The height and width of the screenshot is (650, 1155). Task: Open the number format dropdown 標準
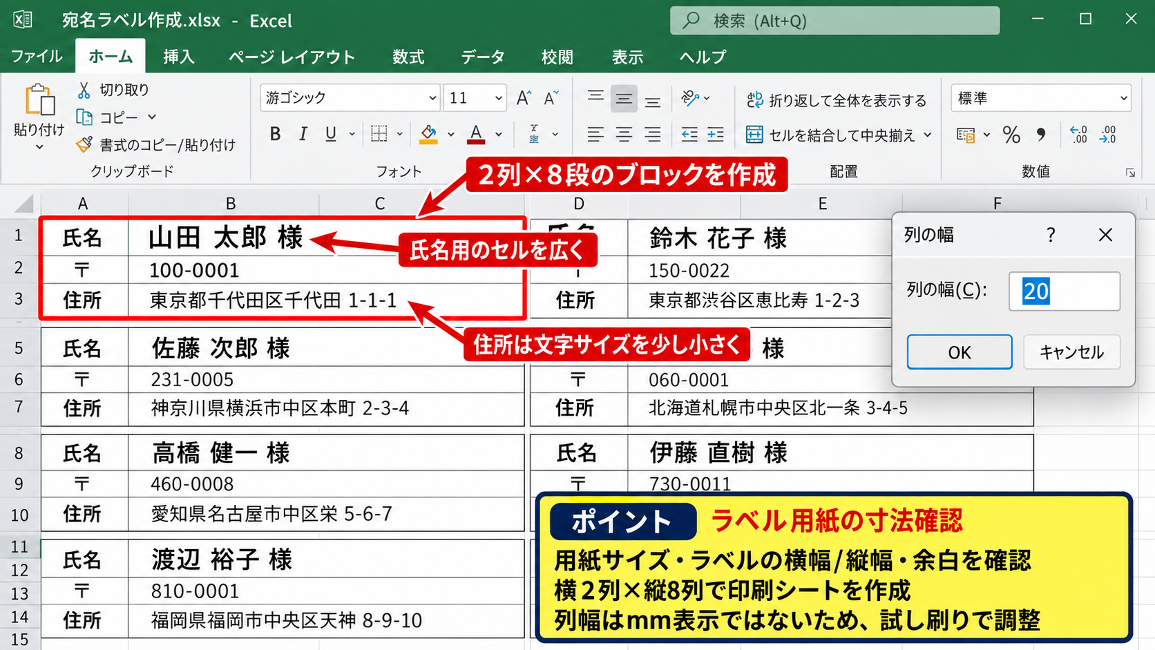(1123, 98)
